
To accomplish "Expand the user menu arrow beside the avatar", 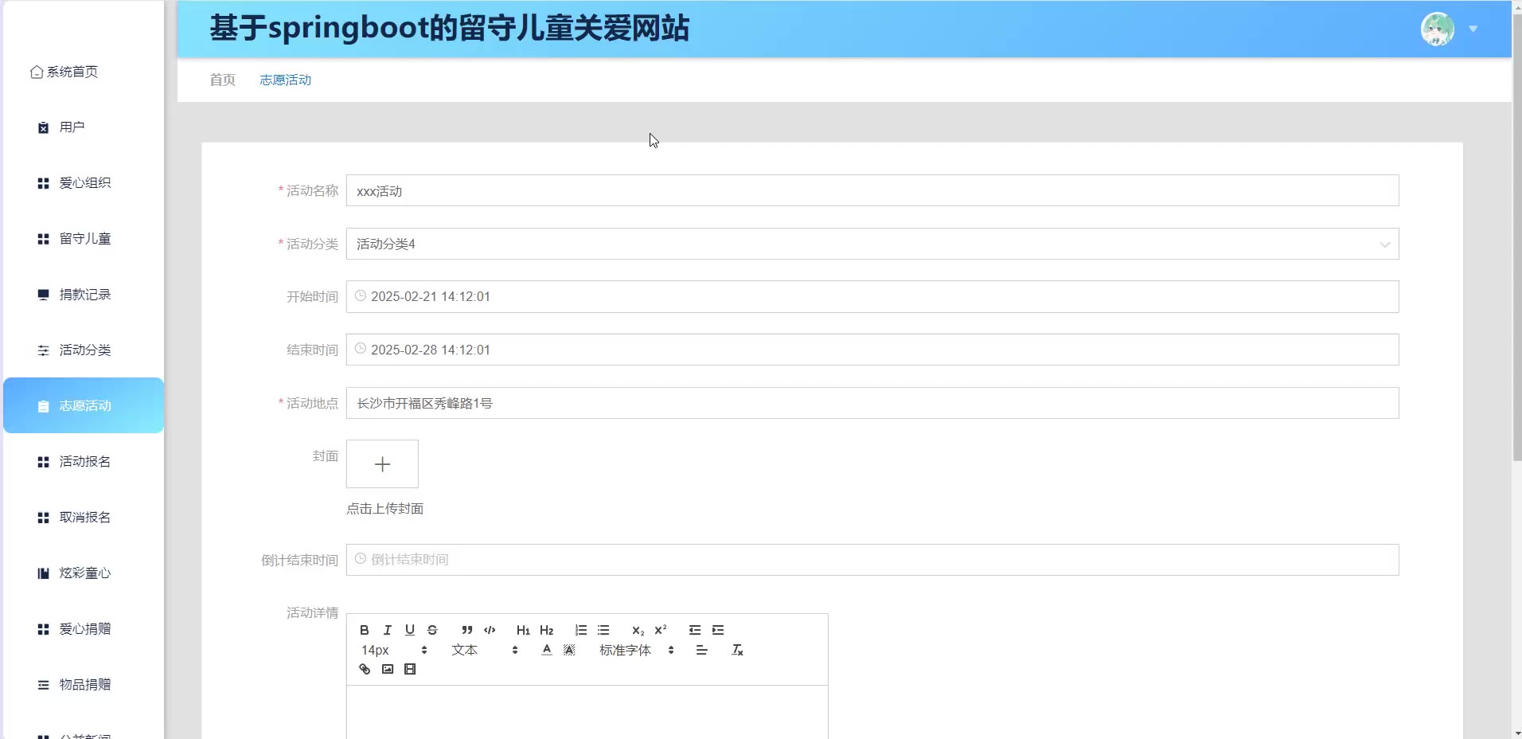I will 1473,29.
